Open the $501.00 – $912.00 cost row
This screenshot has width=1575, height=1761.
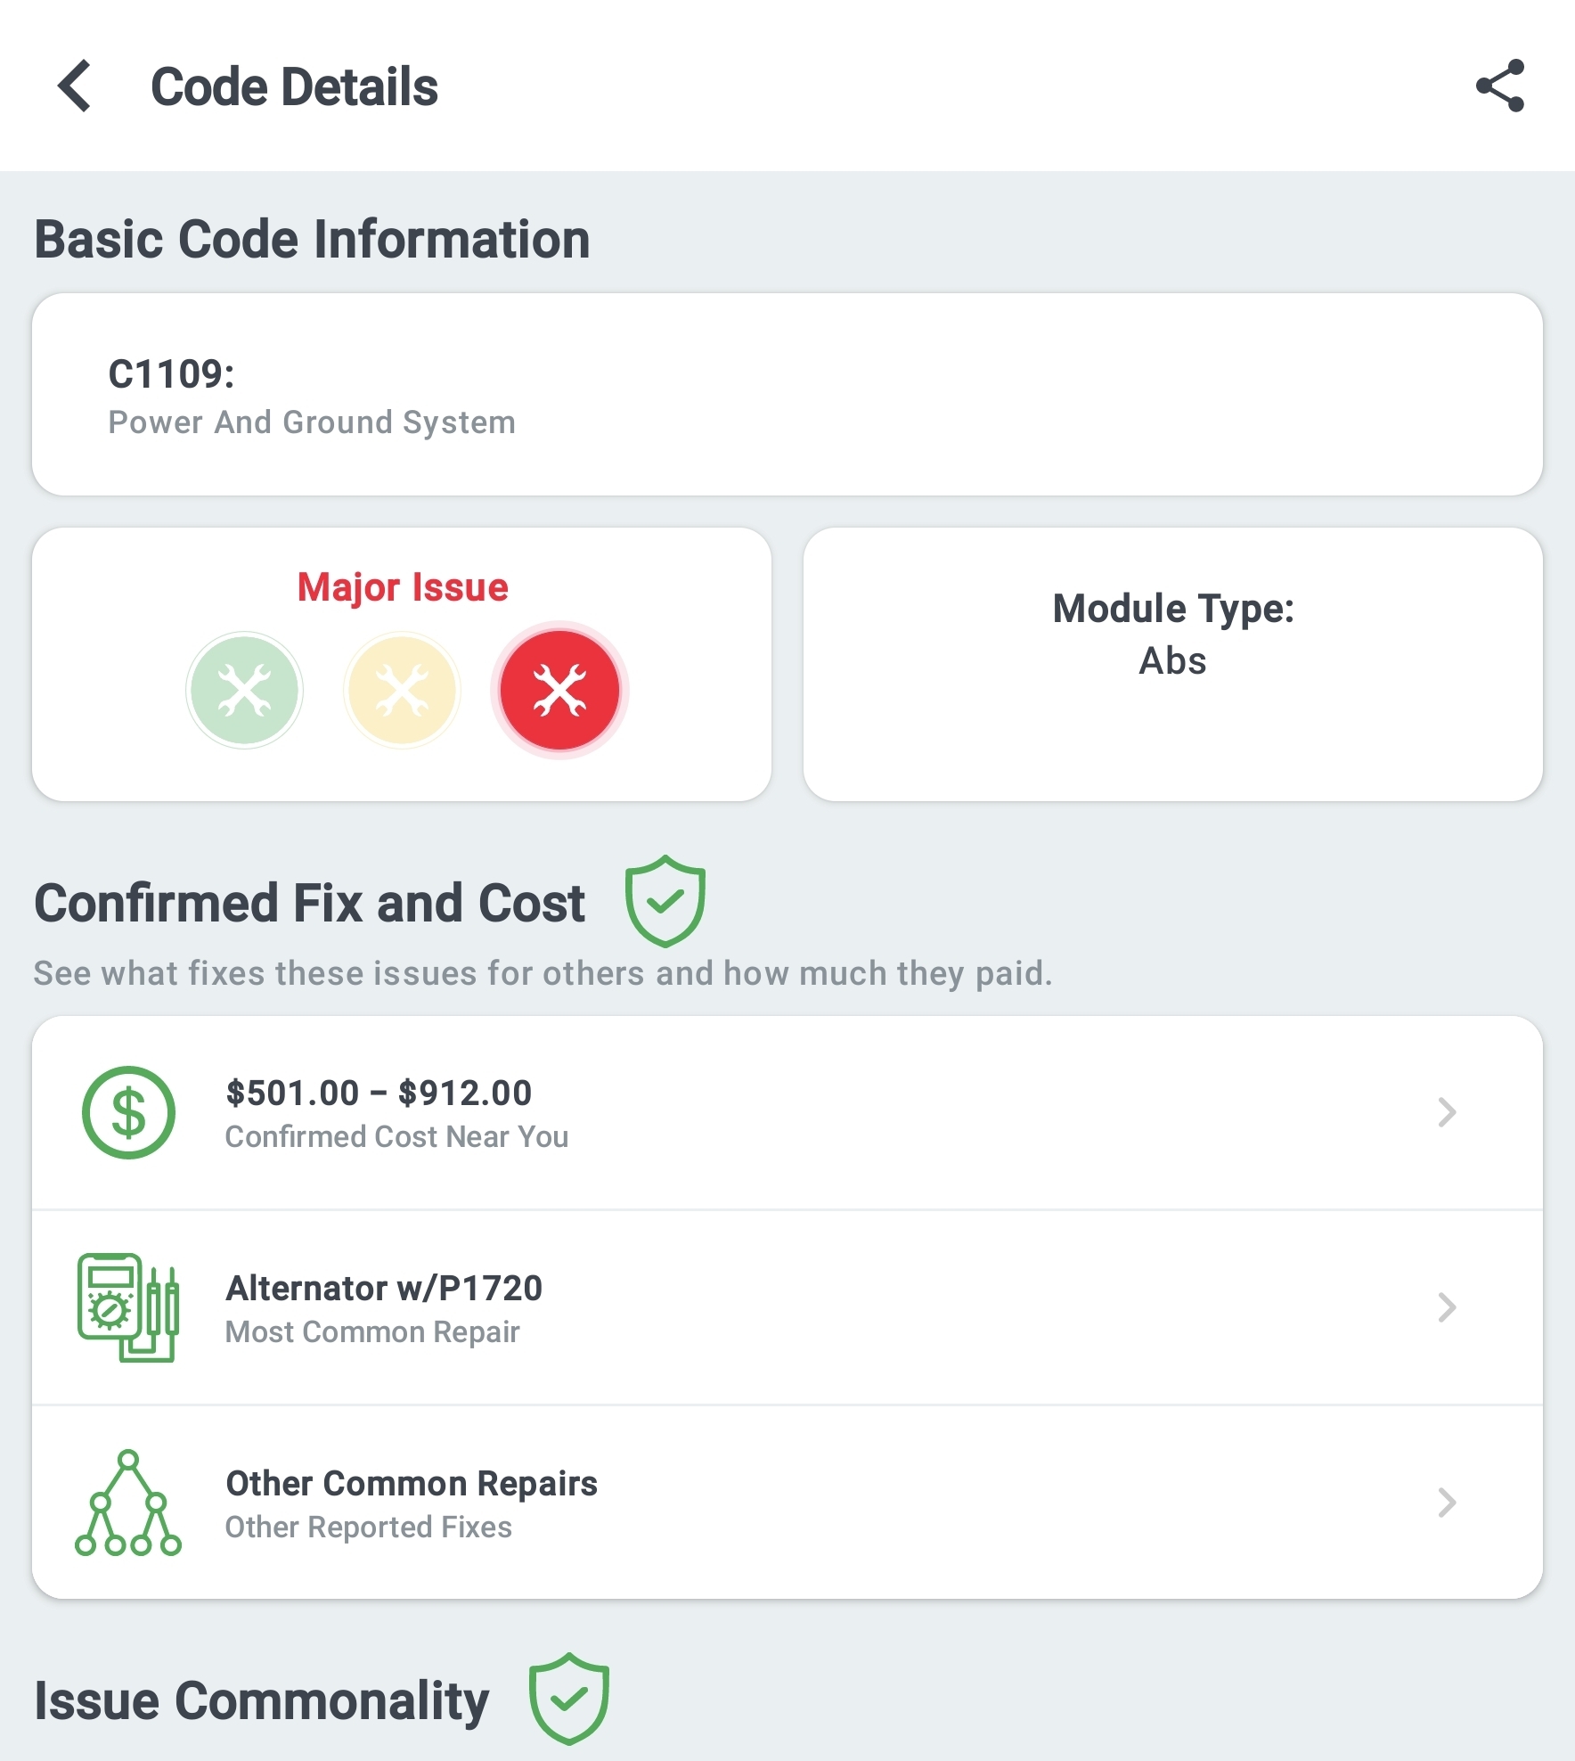pyautogui.click(x=379, y=1093)
